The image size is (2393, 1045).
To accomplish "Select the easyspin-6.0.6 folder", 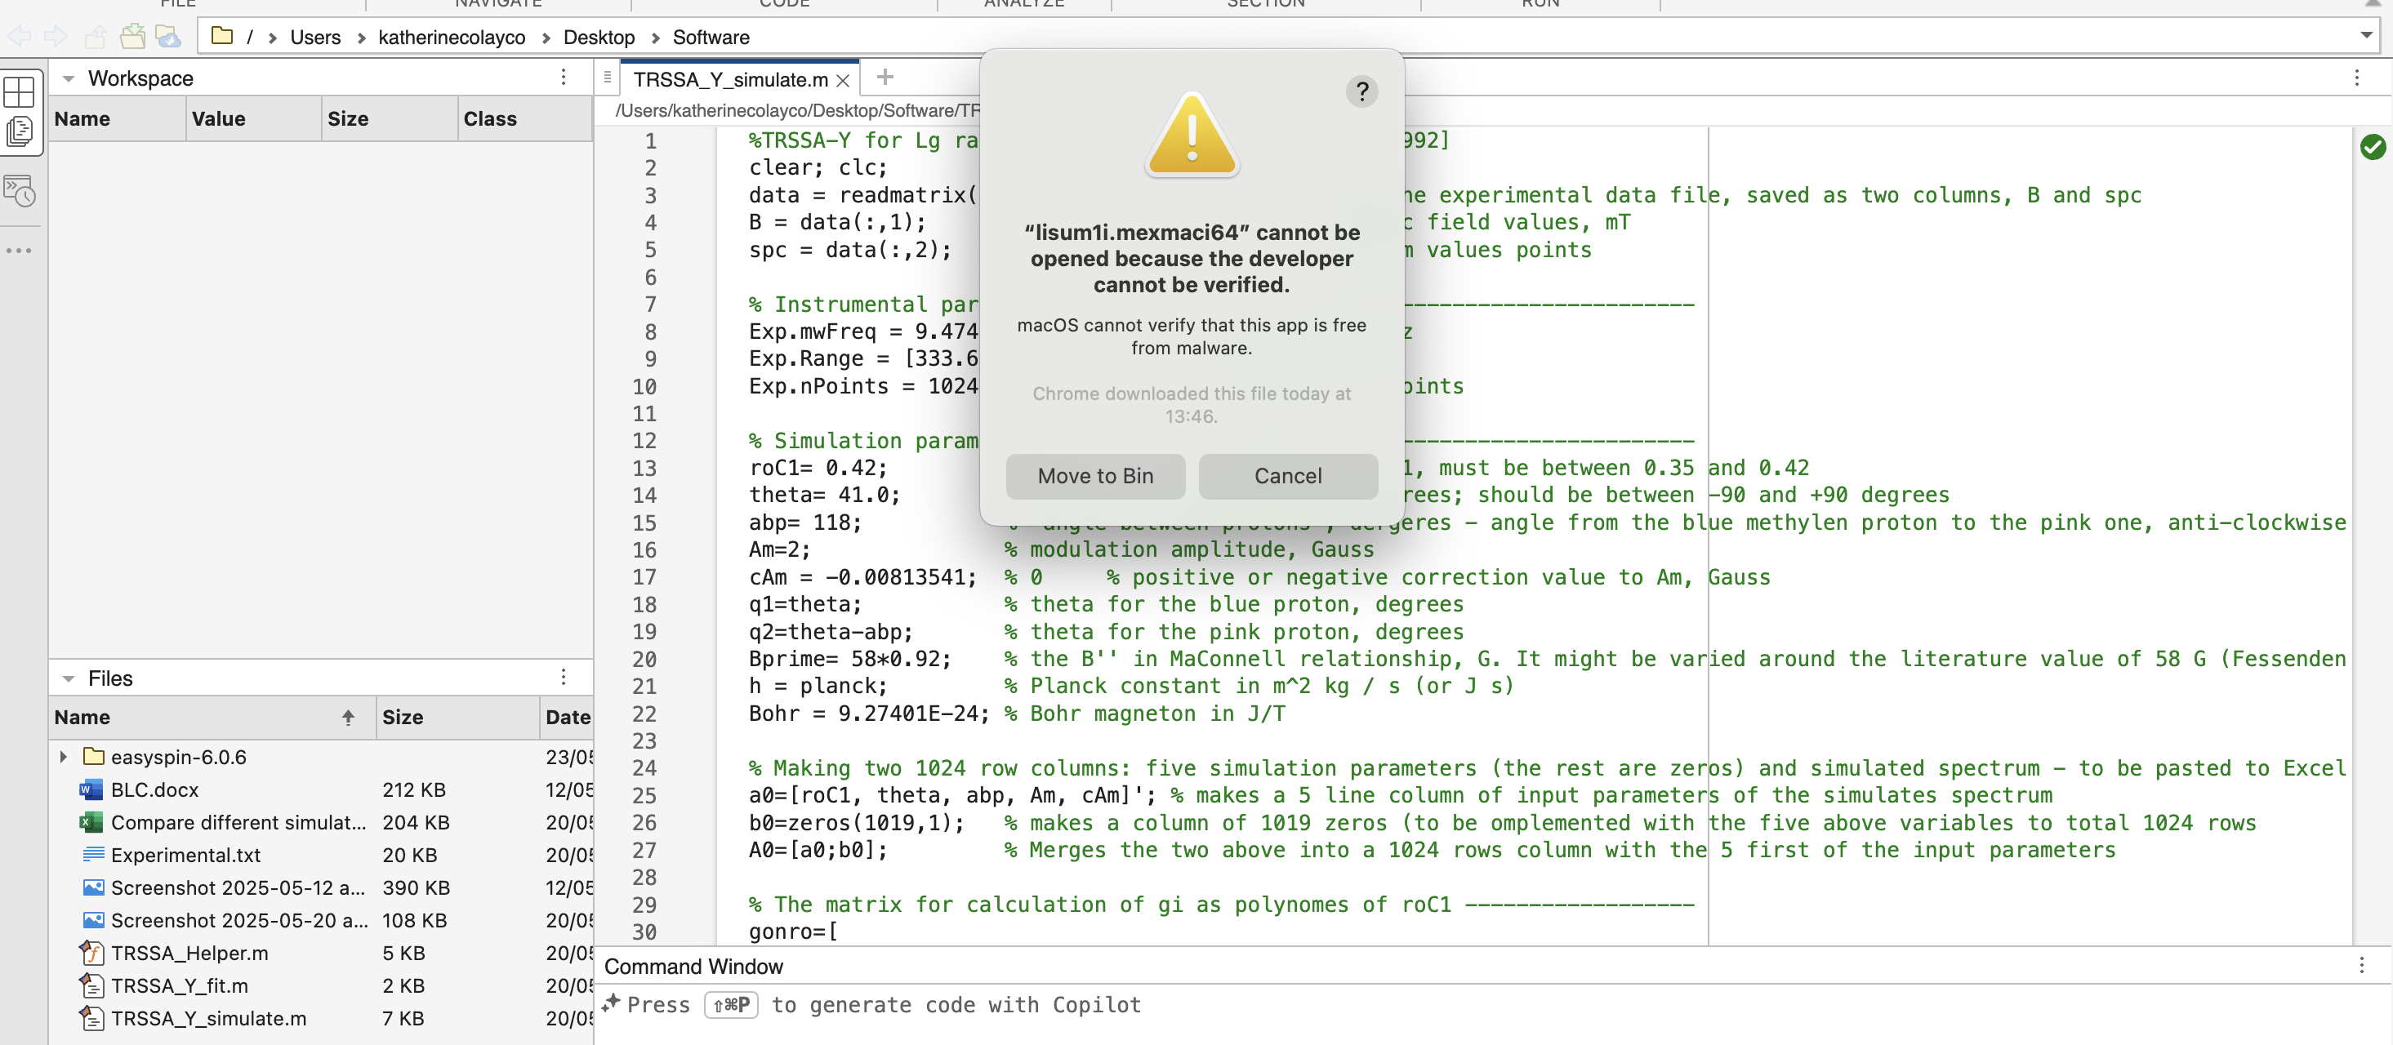I will (178, 757).
